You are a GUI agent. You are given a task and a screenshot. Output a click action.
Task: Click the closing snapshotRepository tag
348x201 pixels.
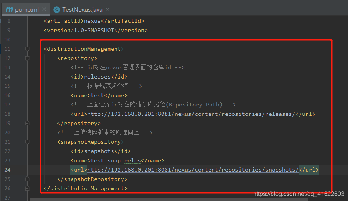pyautogui.click(x=93, y=179)
